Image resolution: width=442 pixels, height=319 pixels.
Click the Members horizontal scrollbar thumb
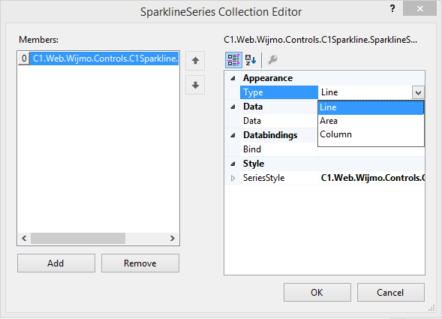tap(78, 239)
